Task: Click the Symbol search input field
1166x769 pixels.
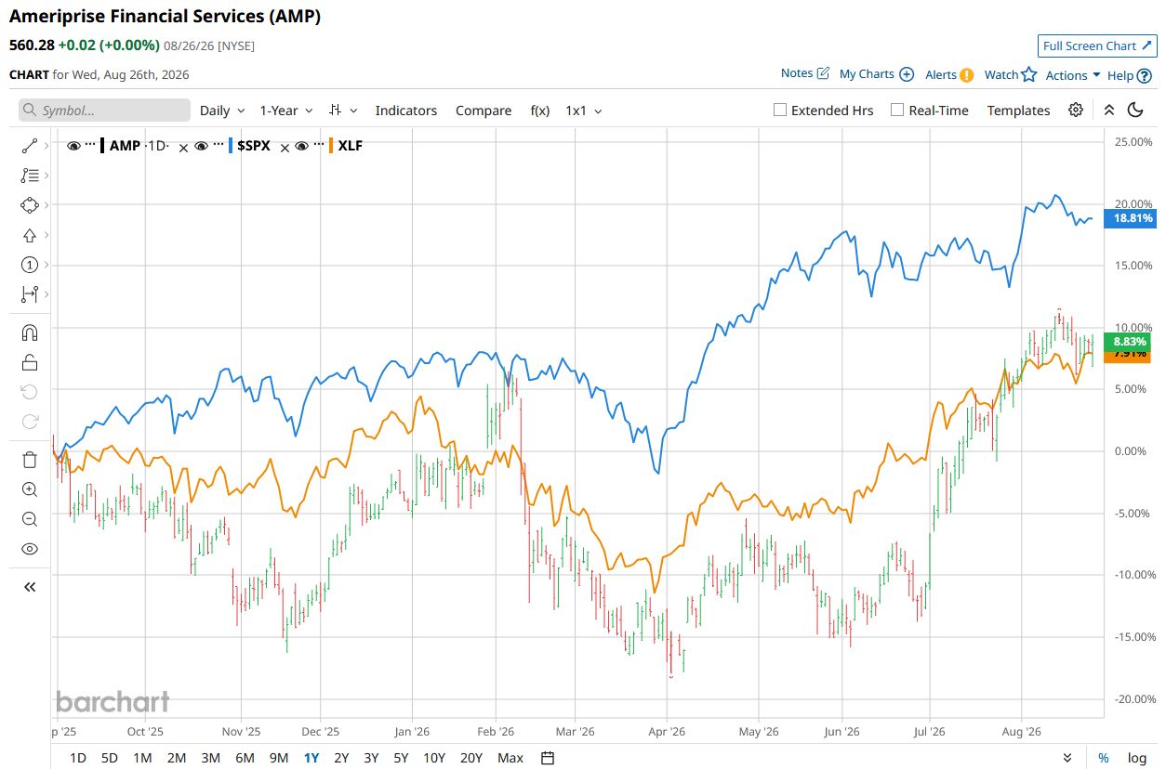Action: coord(104,111)
